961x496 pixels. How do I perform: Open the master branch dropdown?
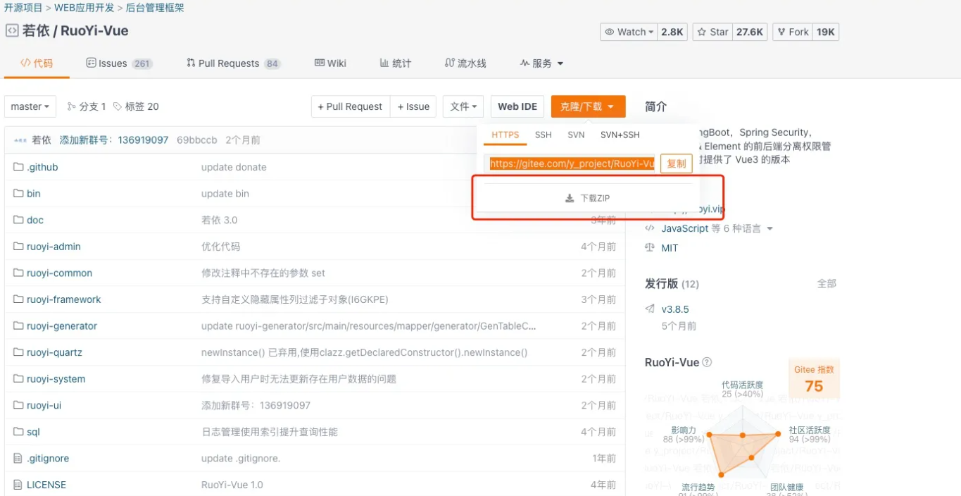click(30, 106)
